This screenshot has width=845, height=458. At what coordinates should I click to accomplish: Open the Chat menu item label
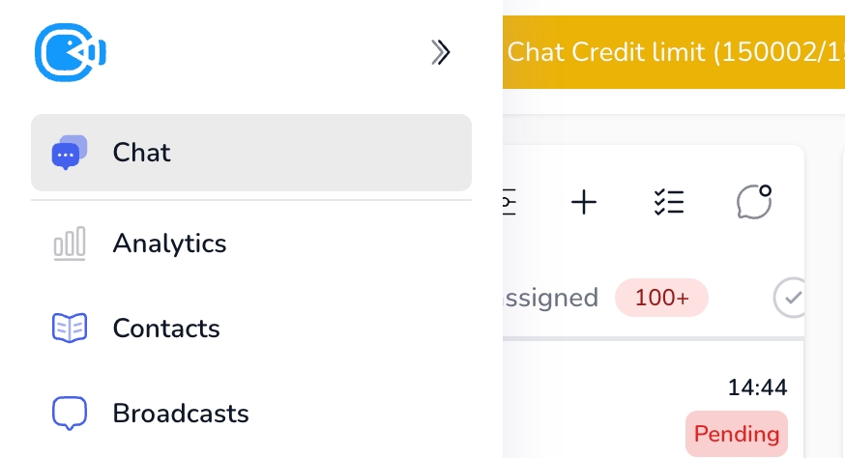tap(141, 153)
